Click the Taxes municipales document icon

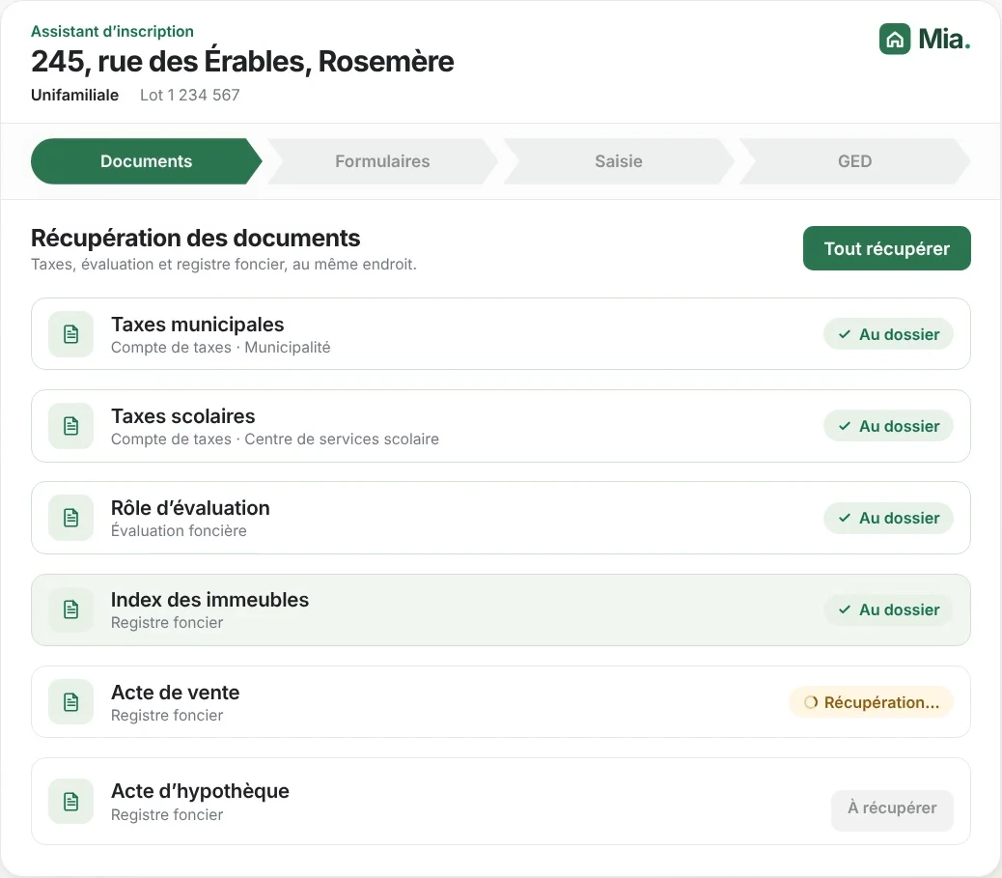(x=70, y=334)
